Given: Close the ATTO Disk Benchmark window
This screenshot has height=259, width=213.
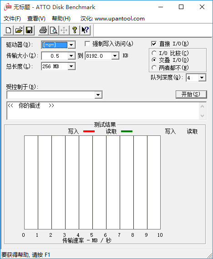Looking at the screenshot, I should point(202,7).
